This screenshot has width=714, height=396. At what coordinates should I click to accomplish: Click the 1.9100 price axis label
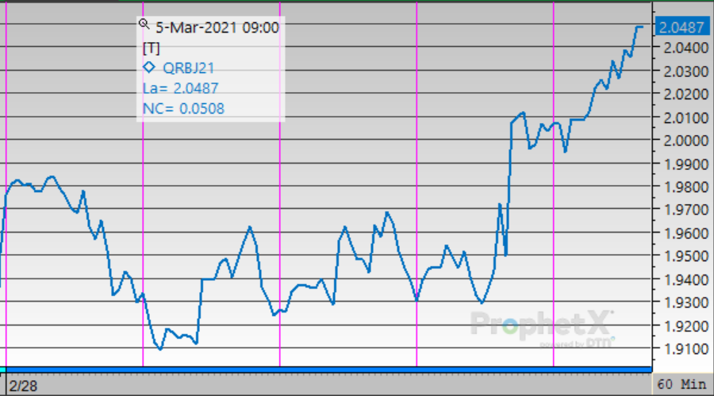[x=681, y=349]
